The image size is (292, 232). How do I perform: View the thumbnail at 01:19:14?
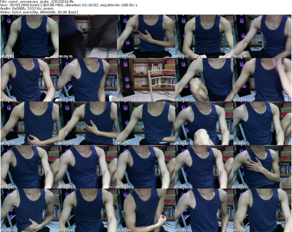(204, 210)
